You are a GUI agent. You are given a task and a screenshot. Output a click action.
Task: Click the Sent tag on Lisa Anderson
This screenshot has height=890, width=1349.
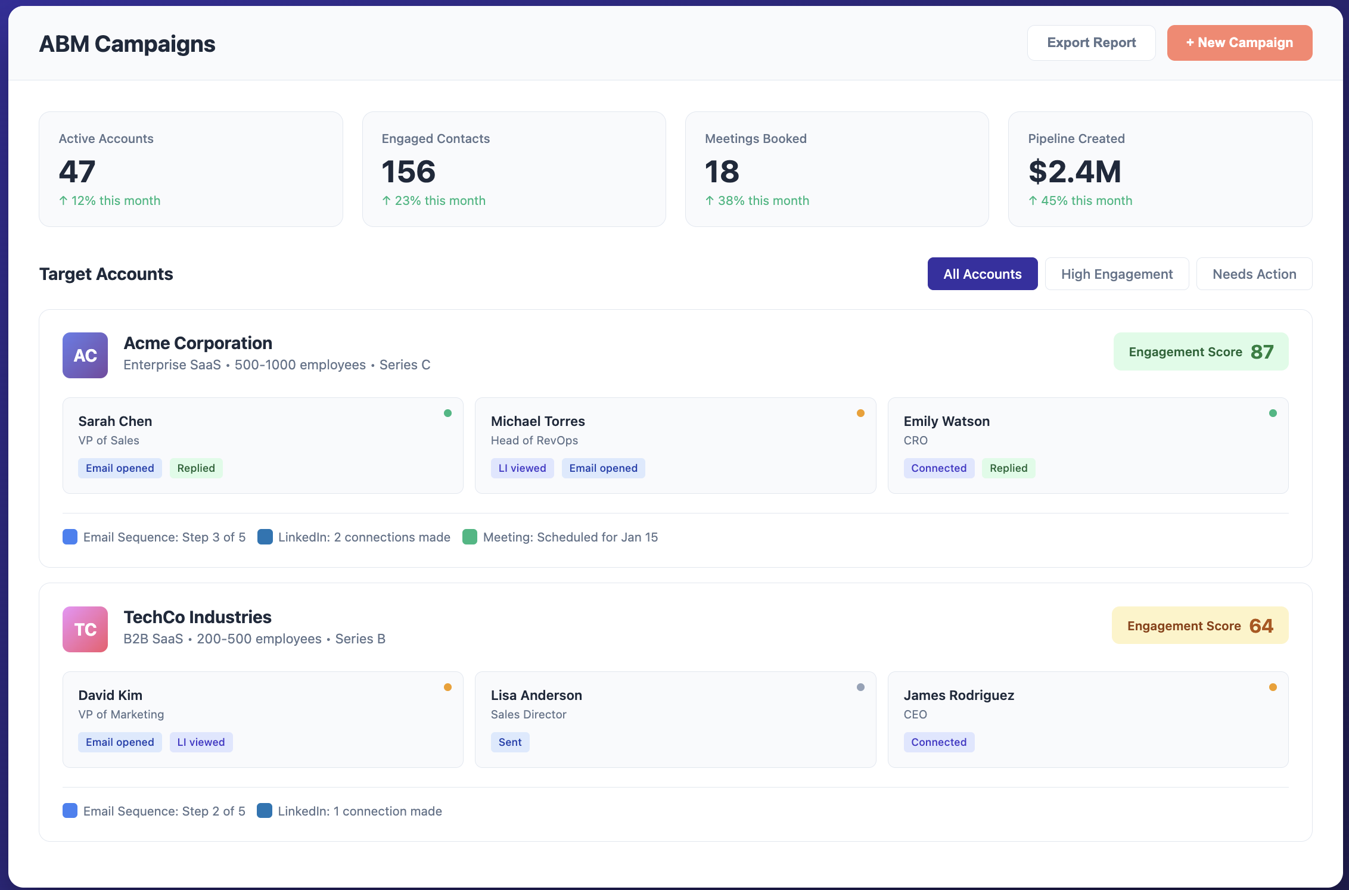[x=510, y=742]
